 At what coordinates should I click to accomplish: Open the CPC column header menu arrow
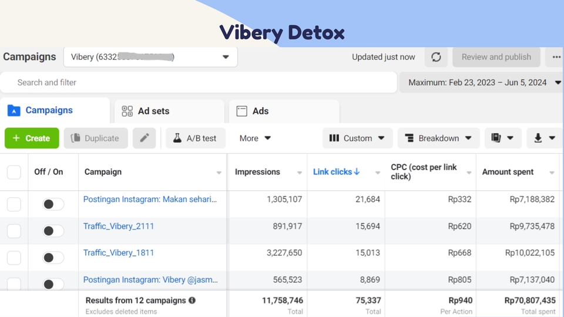[469, 173]
